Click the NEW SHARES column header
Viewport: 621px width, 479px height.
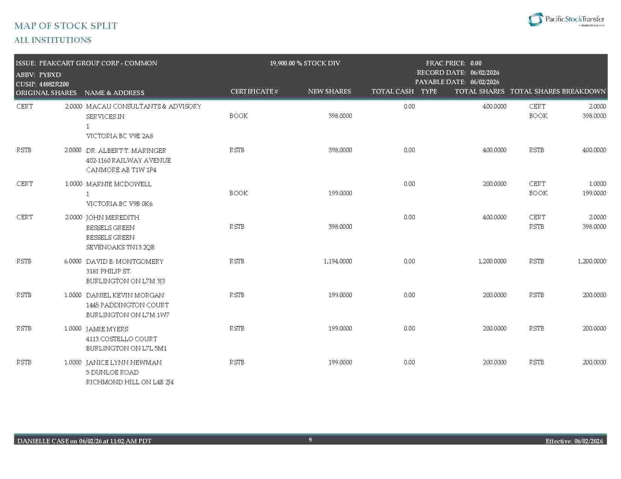pyautogui.click(x=329, y=91)
